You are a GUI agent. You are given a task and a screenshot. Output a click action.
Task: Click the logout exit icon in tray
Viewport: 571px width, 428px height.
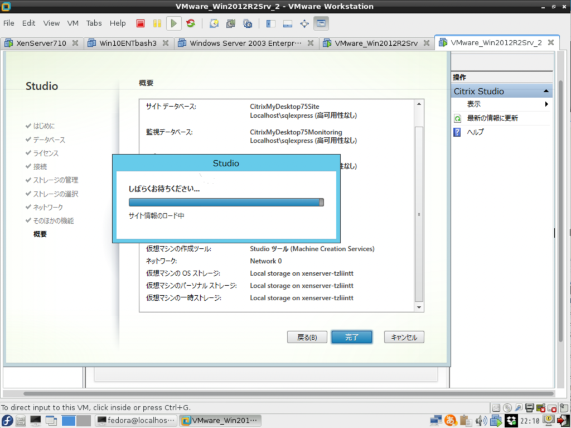(x=563, y=421)
